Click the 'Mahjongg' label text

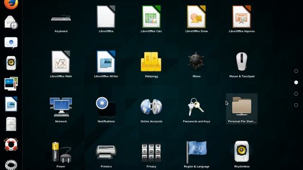point(151,76)
